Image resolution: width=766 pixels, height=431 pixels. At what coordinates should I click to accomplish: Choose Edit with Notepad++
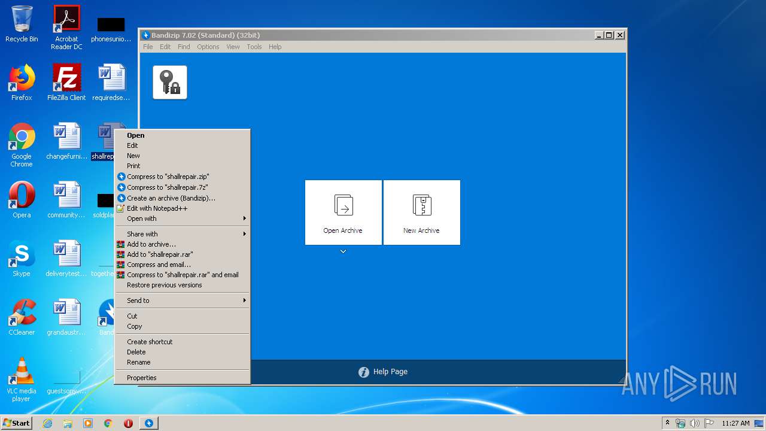(183, 208)
